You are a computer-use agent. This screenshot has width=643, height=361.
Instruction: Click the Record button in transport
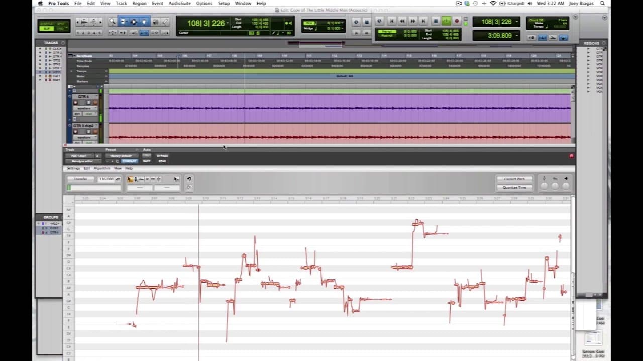tap(457, 21)
